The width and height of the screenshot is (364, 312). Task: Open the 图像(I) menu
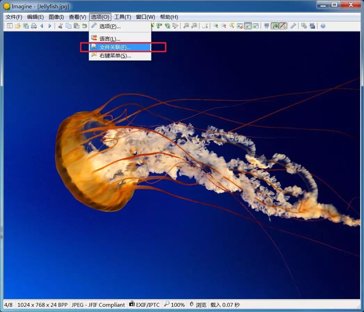[x=56, y=17]
